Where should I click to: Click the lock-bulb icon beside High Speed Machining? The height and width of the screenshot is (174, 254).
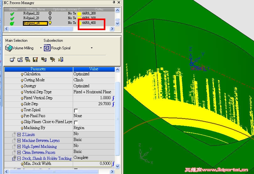coord(14,146)
